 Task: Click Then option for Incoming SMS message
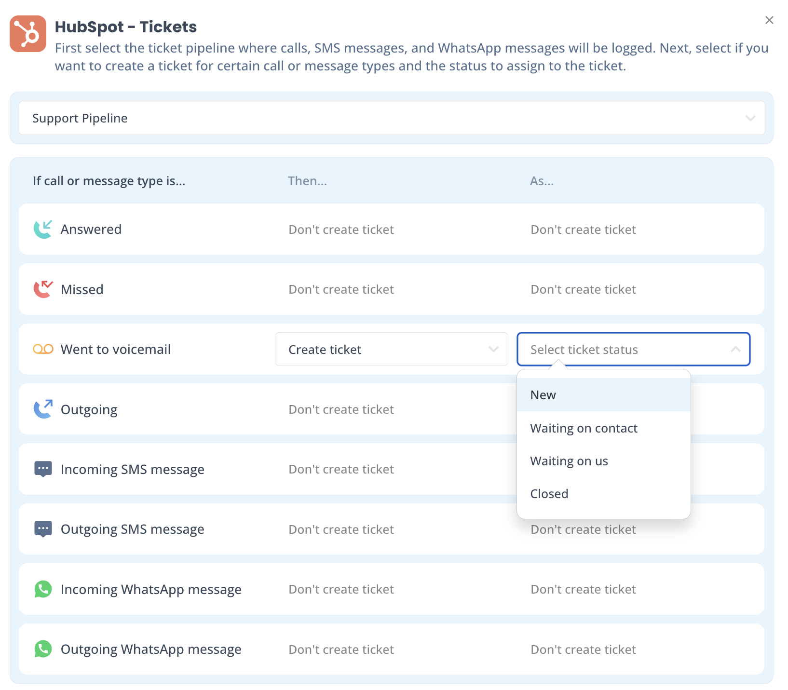coord(341,469)
